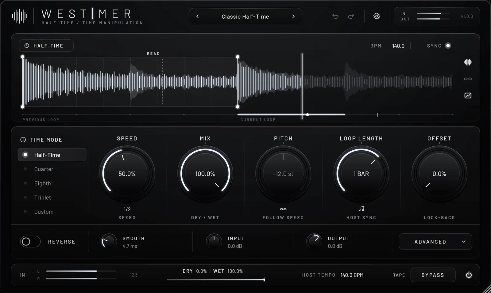491x293 pixels.
Task: Select Eighth time mode
Action: [x=42, y=183]
